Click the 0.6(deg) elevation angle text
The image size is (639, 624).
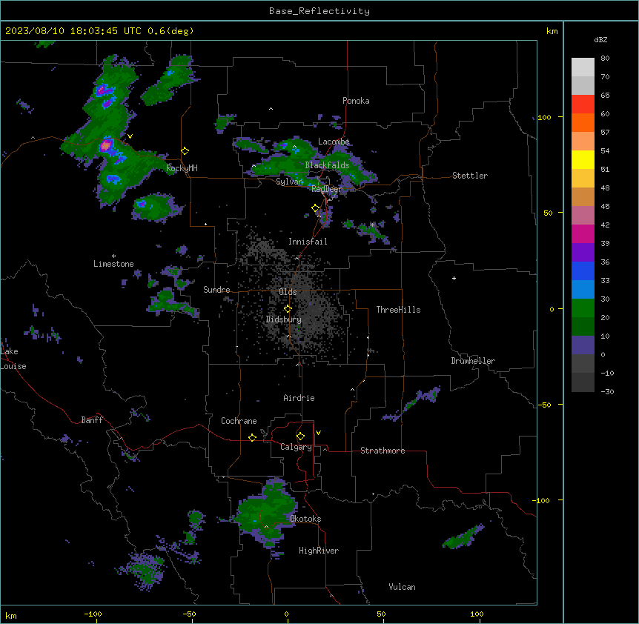[170, 31]
